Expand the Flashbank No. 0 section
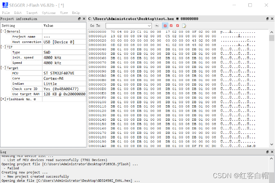This screenshot has width=275, height=183. click(x=3, y=99)
